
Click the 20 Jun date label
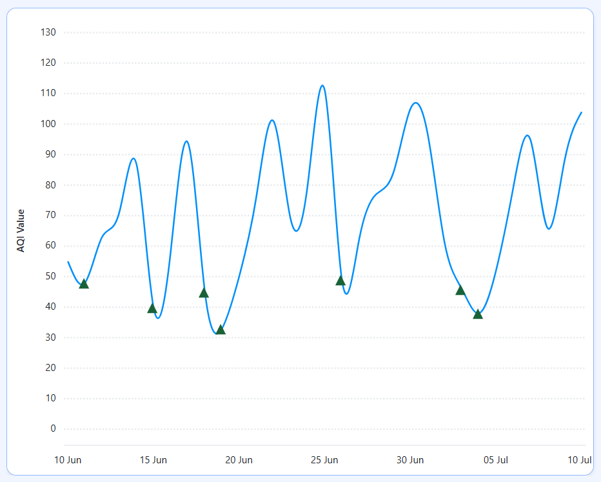[239, 460]
